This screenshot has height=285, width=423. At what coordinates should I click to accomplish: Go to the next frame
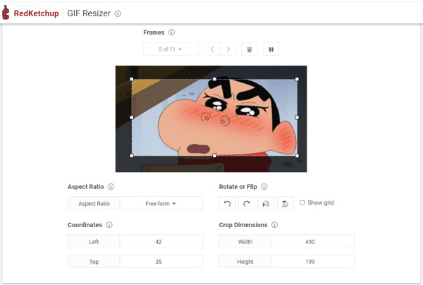(228, 49)
